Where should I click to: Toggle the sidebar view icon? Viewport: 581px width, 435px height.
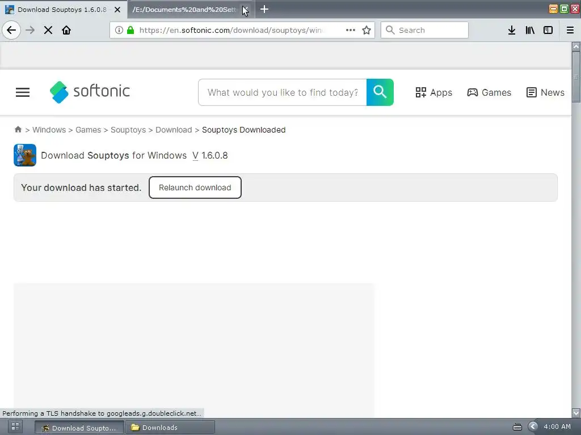(x=548, y=30)
